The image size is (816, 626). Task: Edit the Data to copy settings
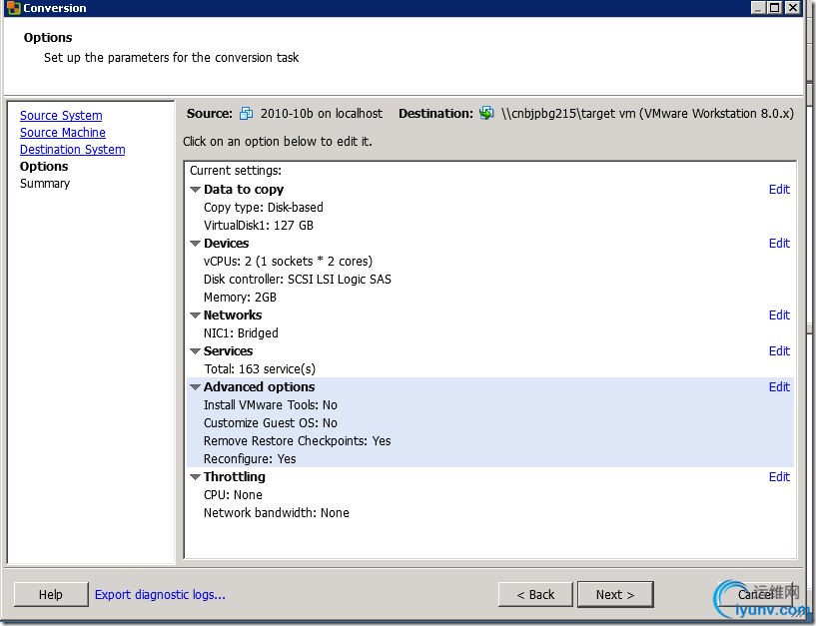tap(779, 190)
